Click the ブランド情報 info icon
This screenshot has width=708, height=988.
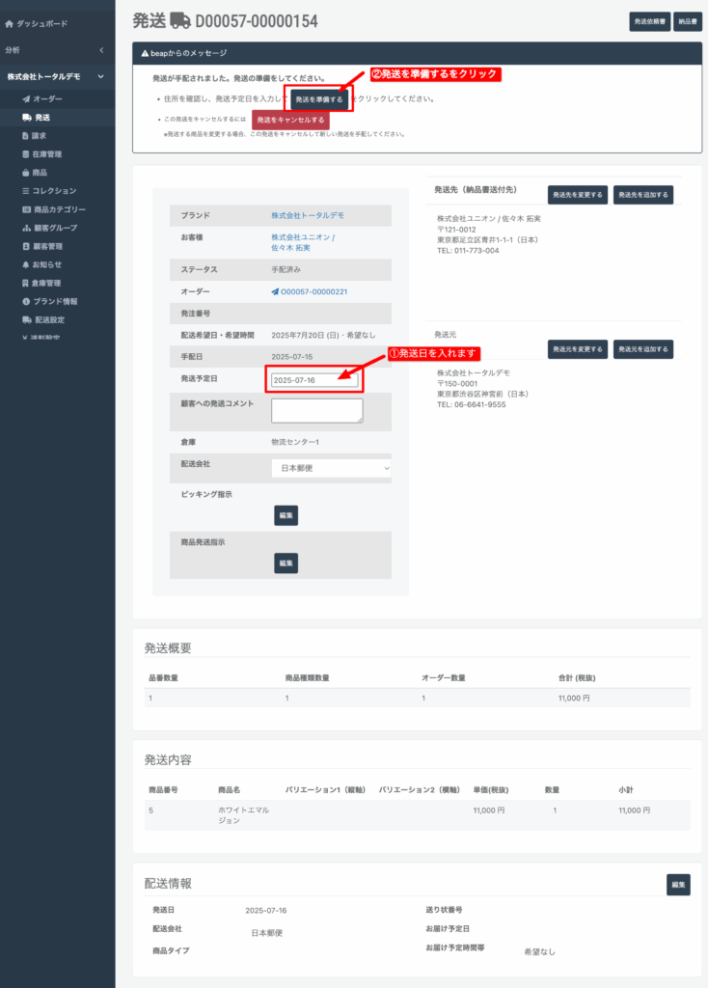[27, 301]
